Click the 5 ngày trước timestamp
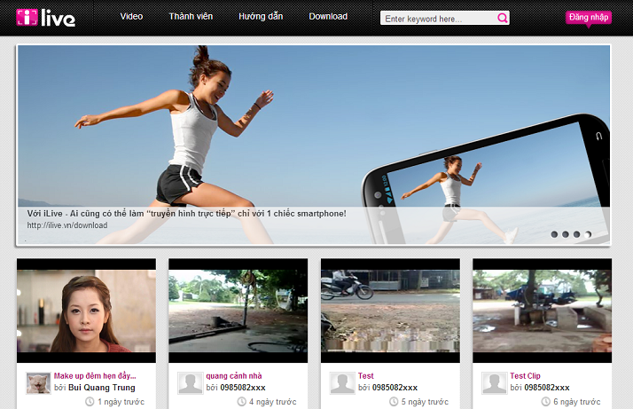The height and width of the screenshot is (409, 633). pos(425,402)
